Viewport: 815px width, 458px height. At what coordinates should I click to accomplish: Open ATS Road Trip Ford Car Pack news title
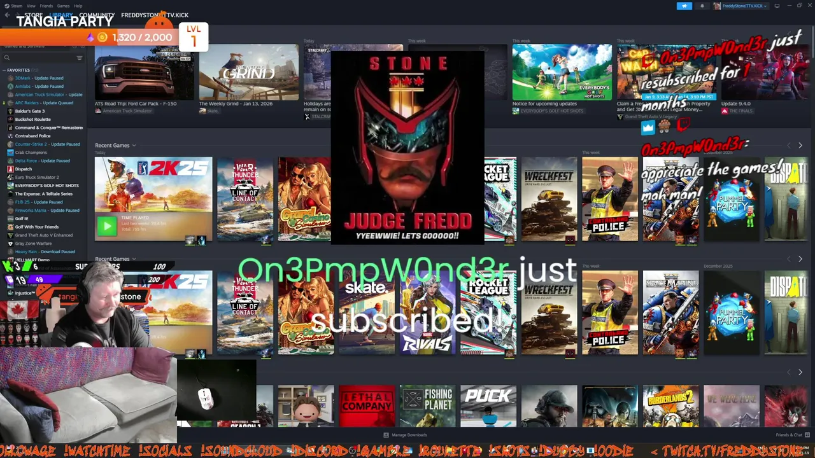pyautogui.click(x=136, y=104)
